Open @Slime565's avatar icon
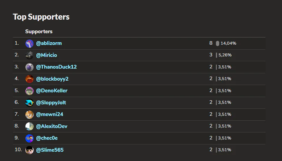 [29, 150]
